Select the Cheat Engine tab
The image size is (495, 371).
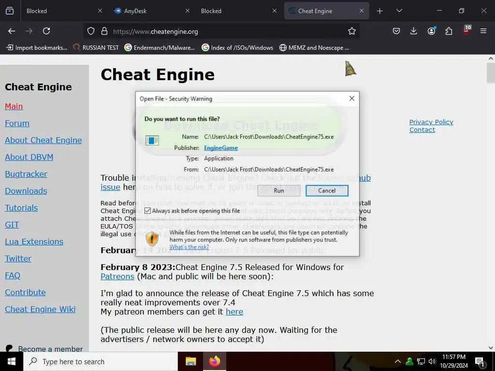tap(326, 11)
